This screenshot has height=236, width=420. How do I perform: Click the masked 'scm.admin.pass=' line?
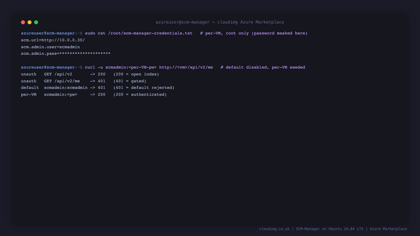(66, 53)
